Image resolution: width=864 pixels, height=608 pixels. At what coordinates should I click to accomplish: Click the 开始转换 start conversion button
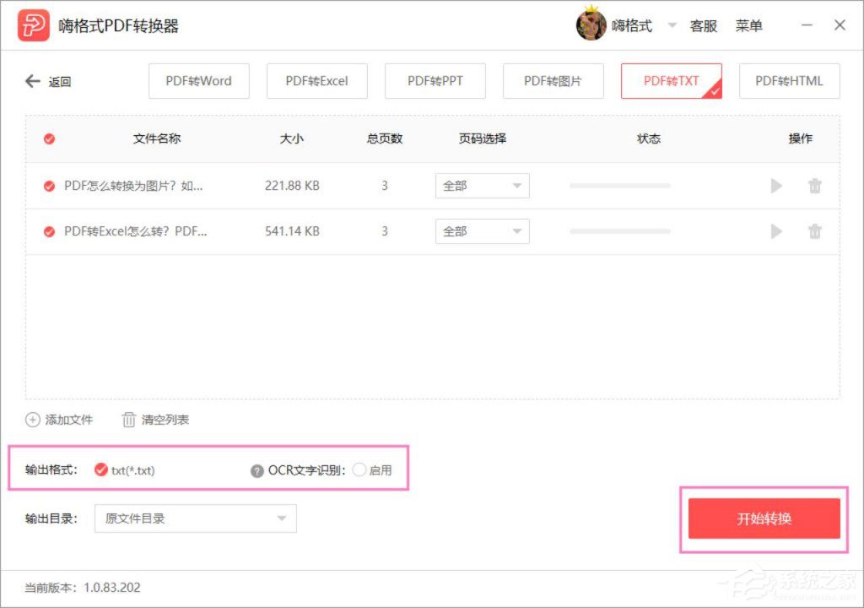[x=764, y=519]
